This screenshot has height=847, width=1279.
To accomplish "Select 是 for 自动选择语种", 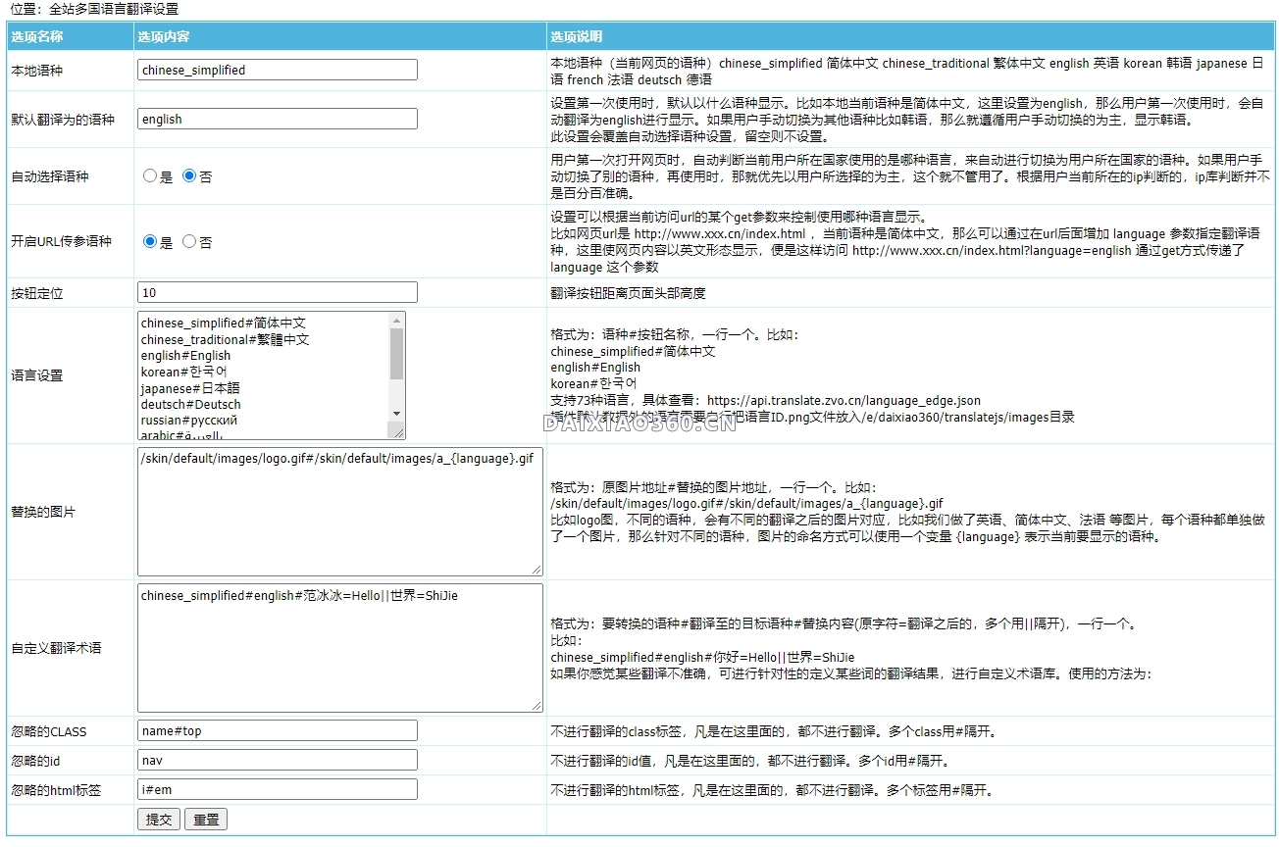I will point(150,176).
